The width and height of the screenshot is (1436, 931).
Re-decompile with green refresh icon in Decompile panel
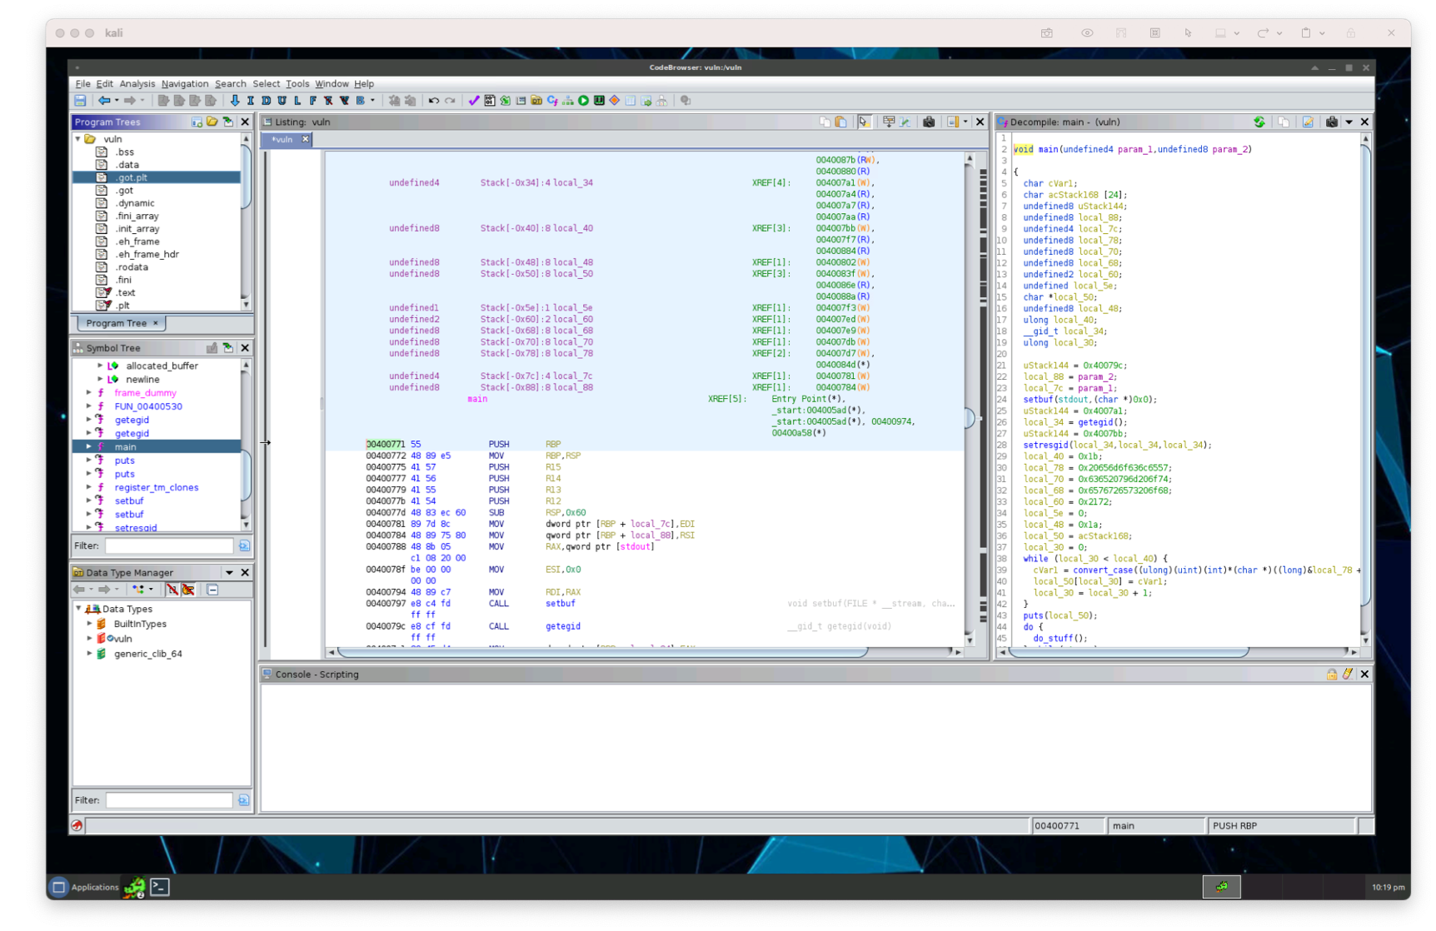[x=1259, y=122]
